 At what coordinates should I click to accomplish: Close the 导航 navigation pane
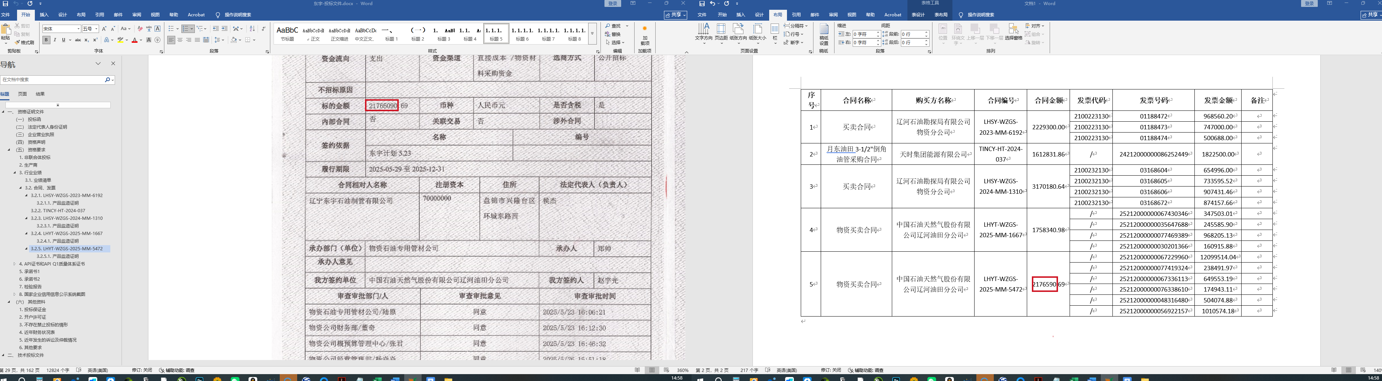(113, 64)
